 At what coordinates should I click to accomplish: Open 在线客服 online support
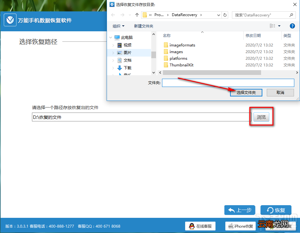(200, 226)
